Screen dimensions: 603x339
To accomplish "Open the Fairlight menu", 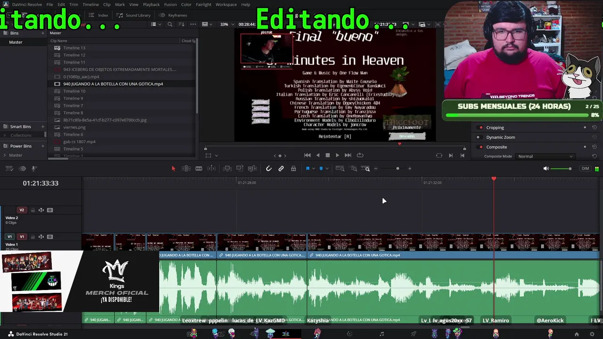I will (204, 4).
